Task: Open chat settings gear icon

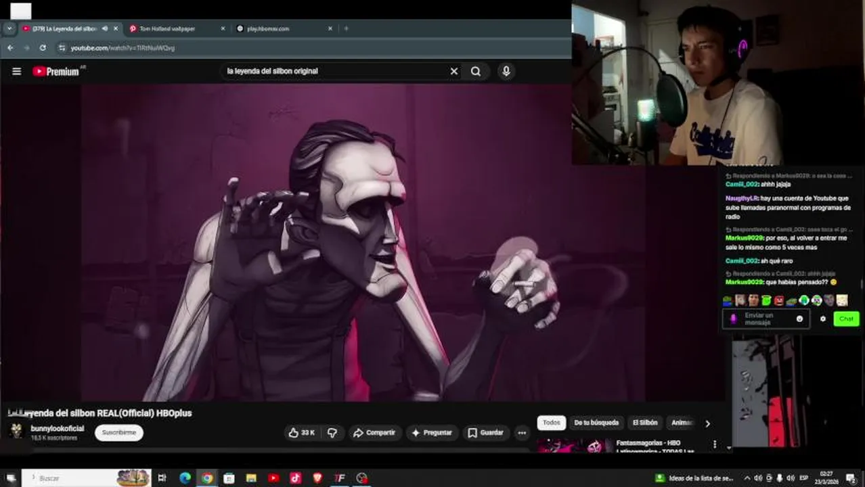Action: [823, 319]
